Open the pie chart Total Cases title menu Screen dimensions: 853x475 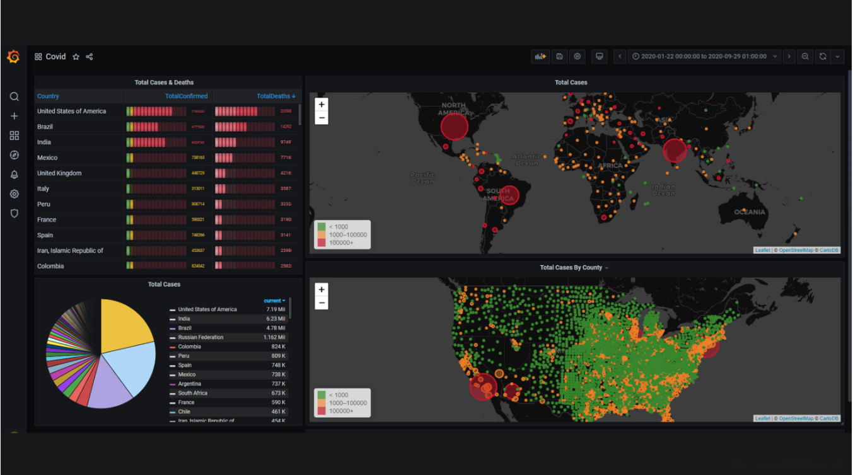pos(164,285)
